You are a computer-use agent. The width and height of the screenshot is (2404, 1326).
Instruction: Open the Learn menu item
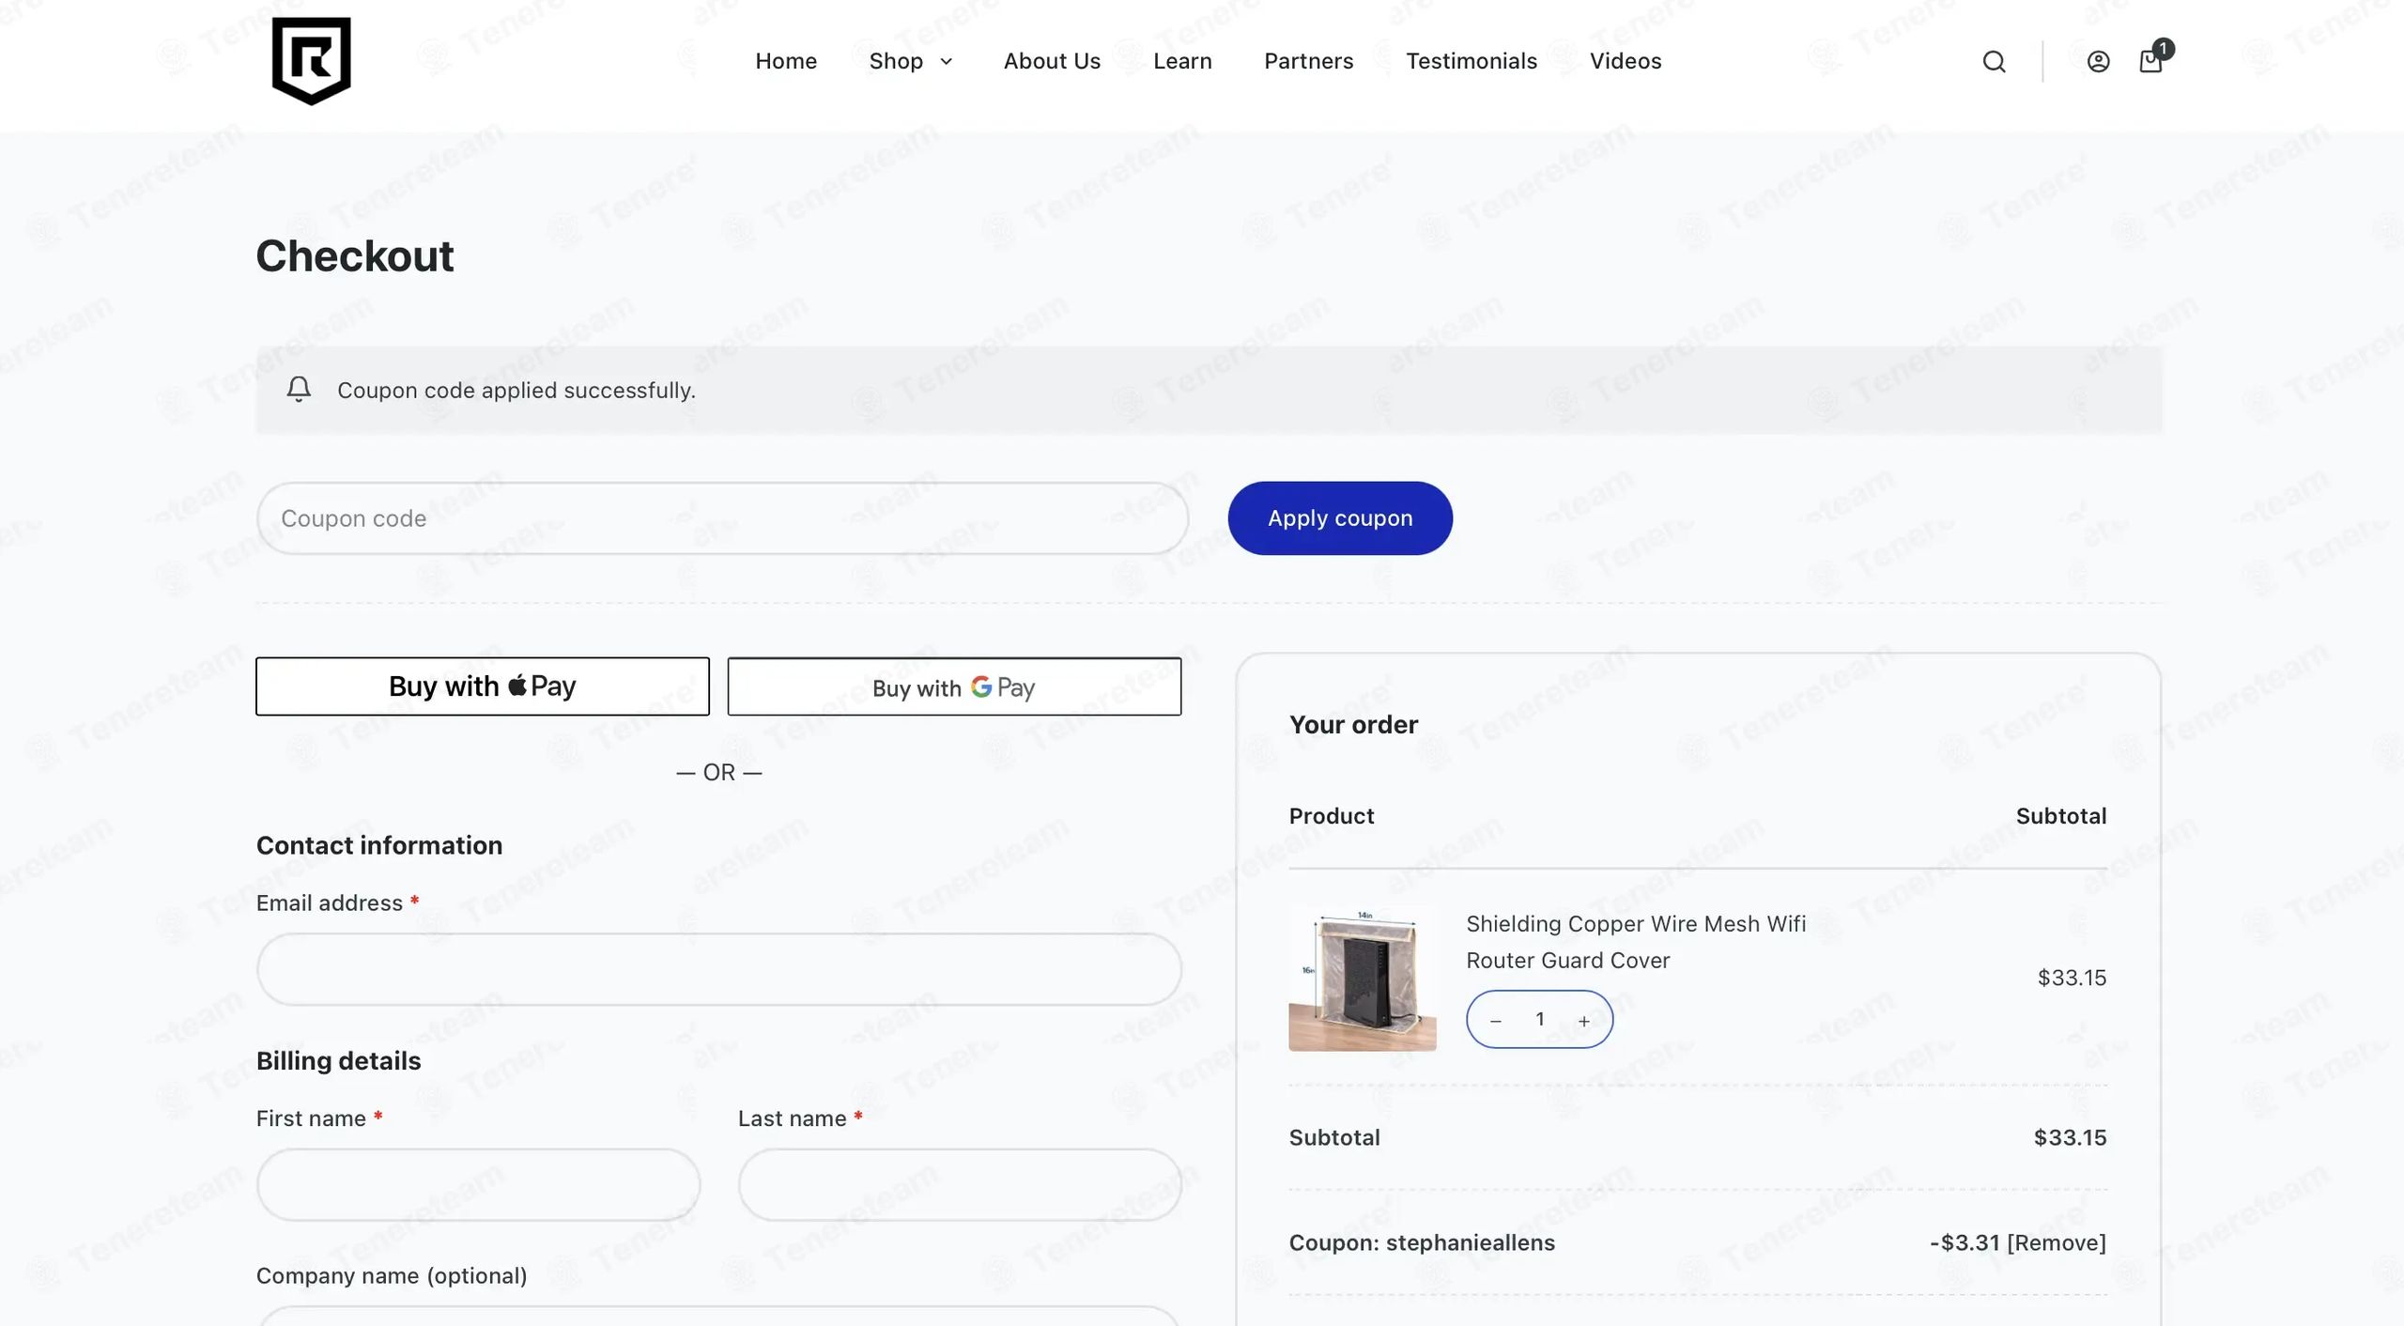(1182, 61)
